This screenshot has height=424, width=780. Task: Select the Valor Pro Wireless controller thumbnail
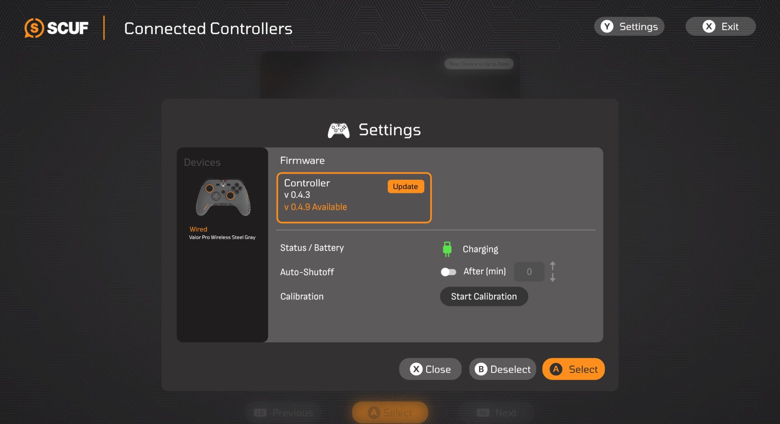coord(223,198)
